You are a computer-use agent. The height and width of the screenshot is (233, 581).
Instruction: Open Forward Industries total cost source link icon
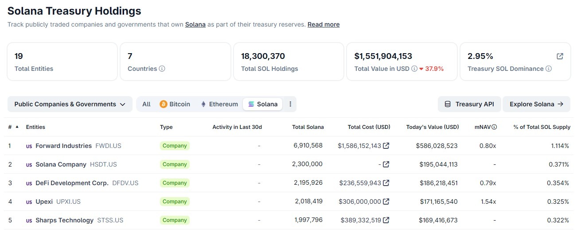pyautogui.click(x=386, y=146)
